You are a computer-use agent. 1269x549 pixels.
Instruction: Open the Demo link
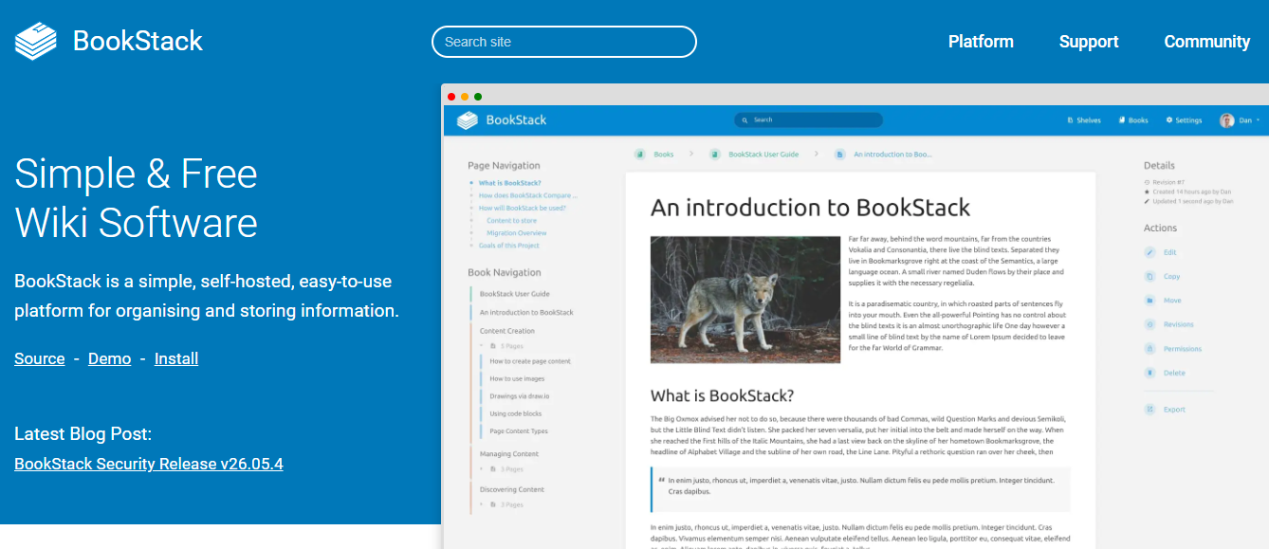[x=109, y=358]
